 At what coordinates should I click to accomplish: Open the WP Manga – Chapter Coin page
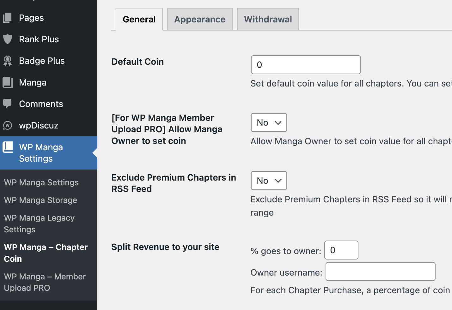tap(46, 253)
